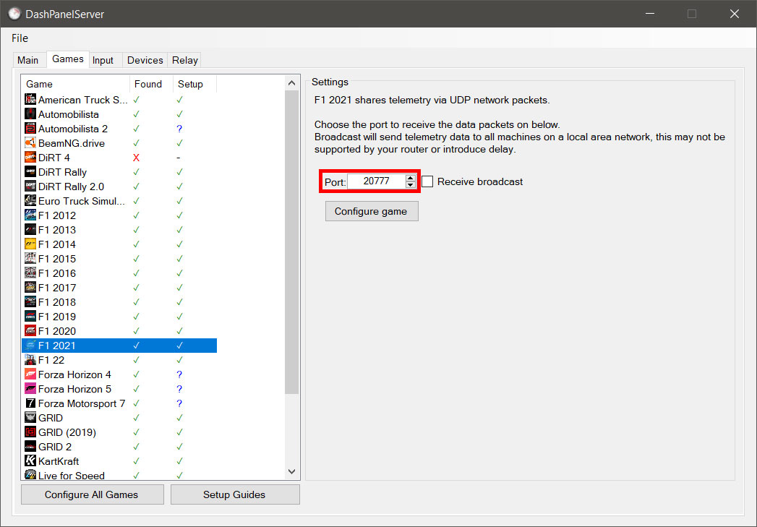Click the DiRT 4 game icon
757x527 pixels.
point(30,158)
